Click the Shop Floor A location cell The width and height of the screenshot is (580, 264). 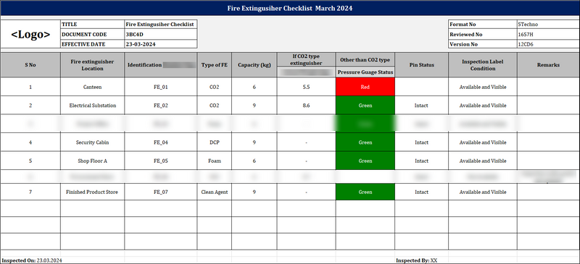pyautogui.click(x=93, y=161)
